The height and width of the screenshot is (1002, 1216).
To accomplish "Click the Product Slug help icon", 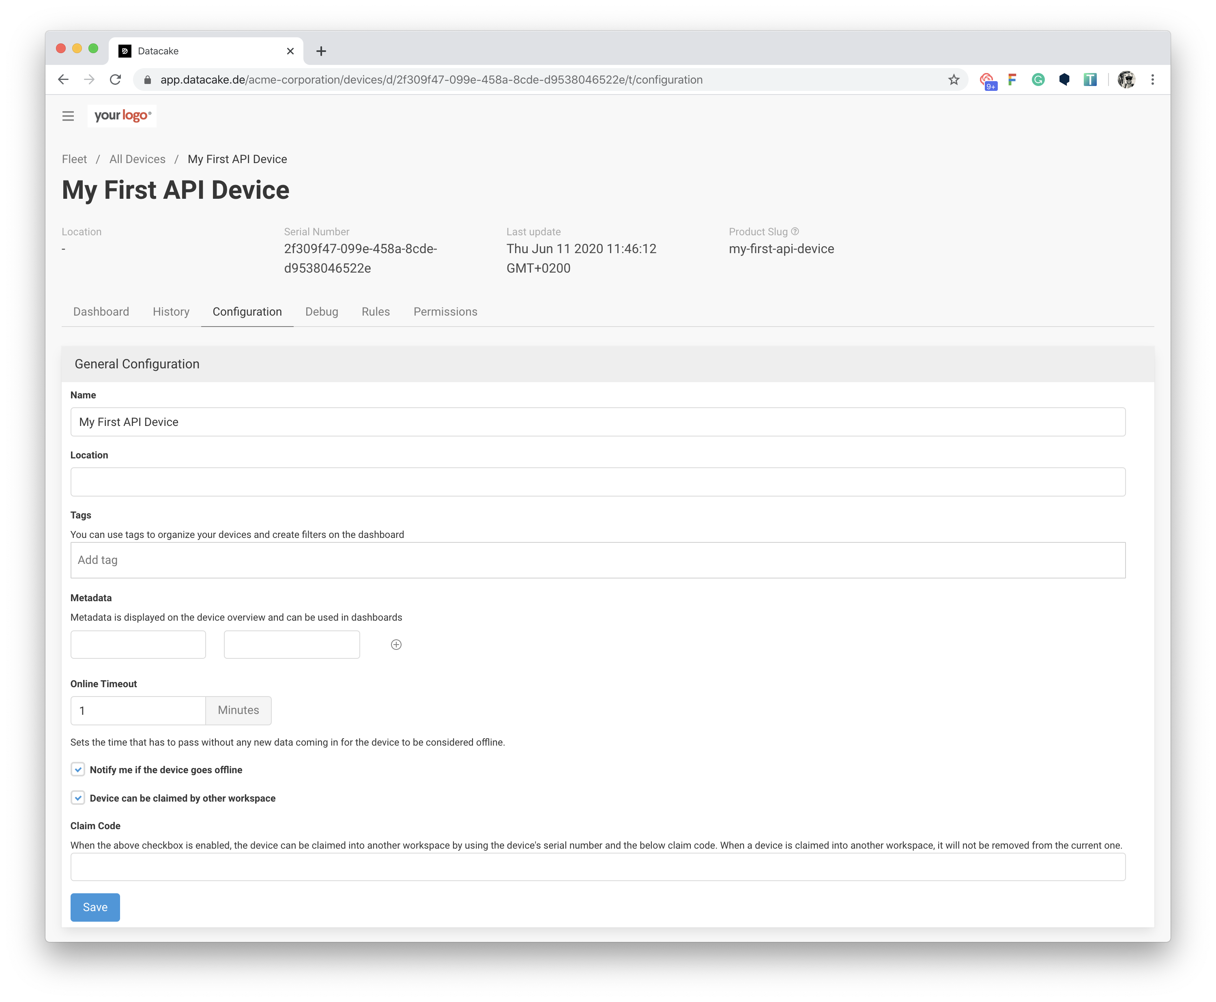I will [x=795, y=232].
